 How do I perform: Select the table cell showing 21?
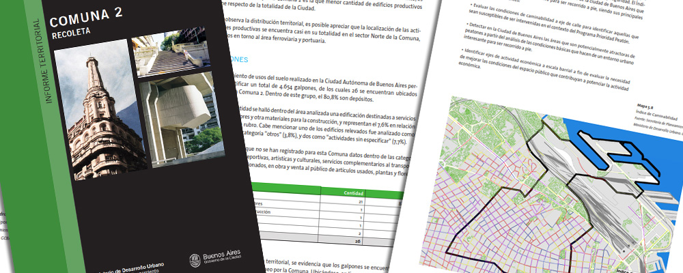pos(360,203)
